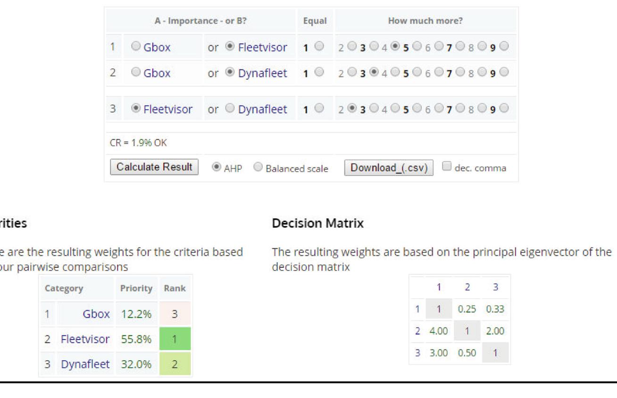Select Dynafleet in comparison row 2

pyautogui.click(x=230, y=73)
